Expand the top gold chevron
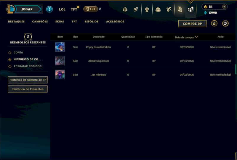The image size is (237, 160). pyautogui.click(x=190, y=2)
